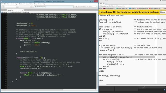Open MoveSelectedUnitTo member breadcrumb dropdown
166x93 pixels.
[19, 12]
